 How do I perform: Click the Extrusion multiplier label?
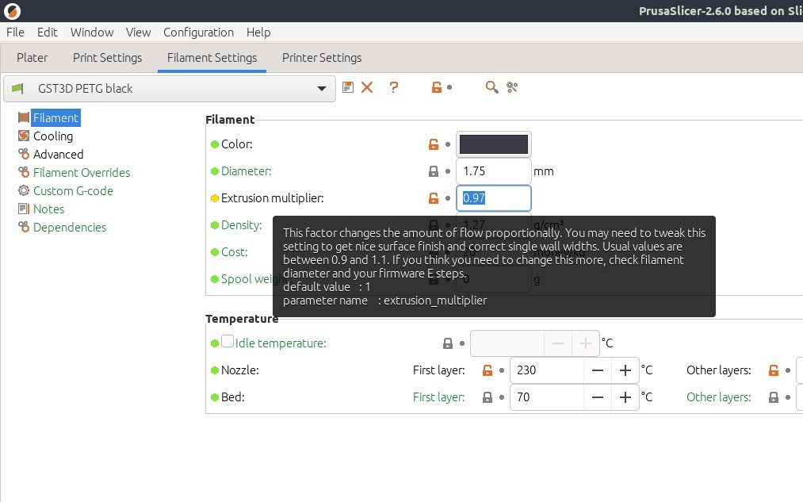pos(273,198)
